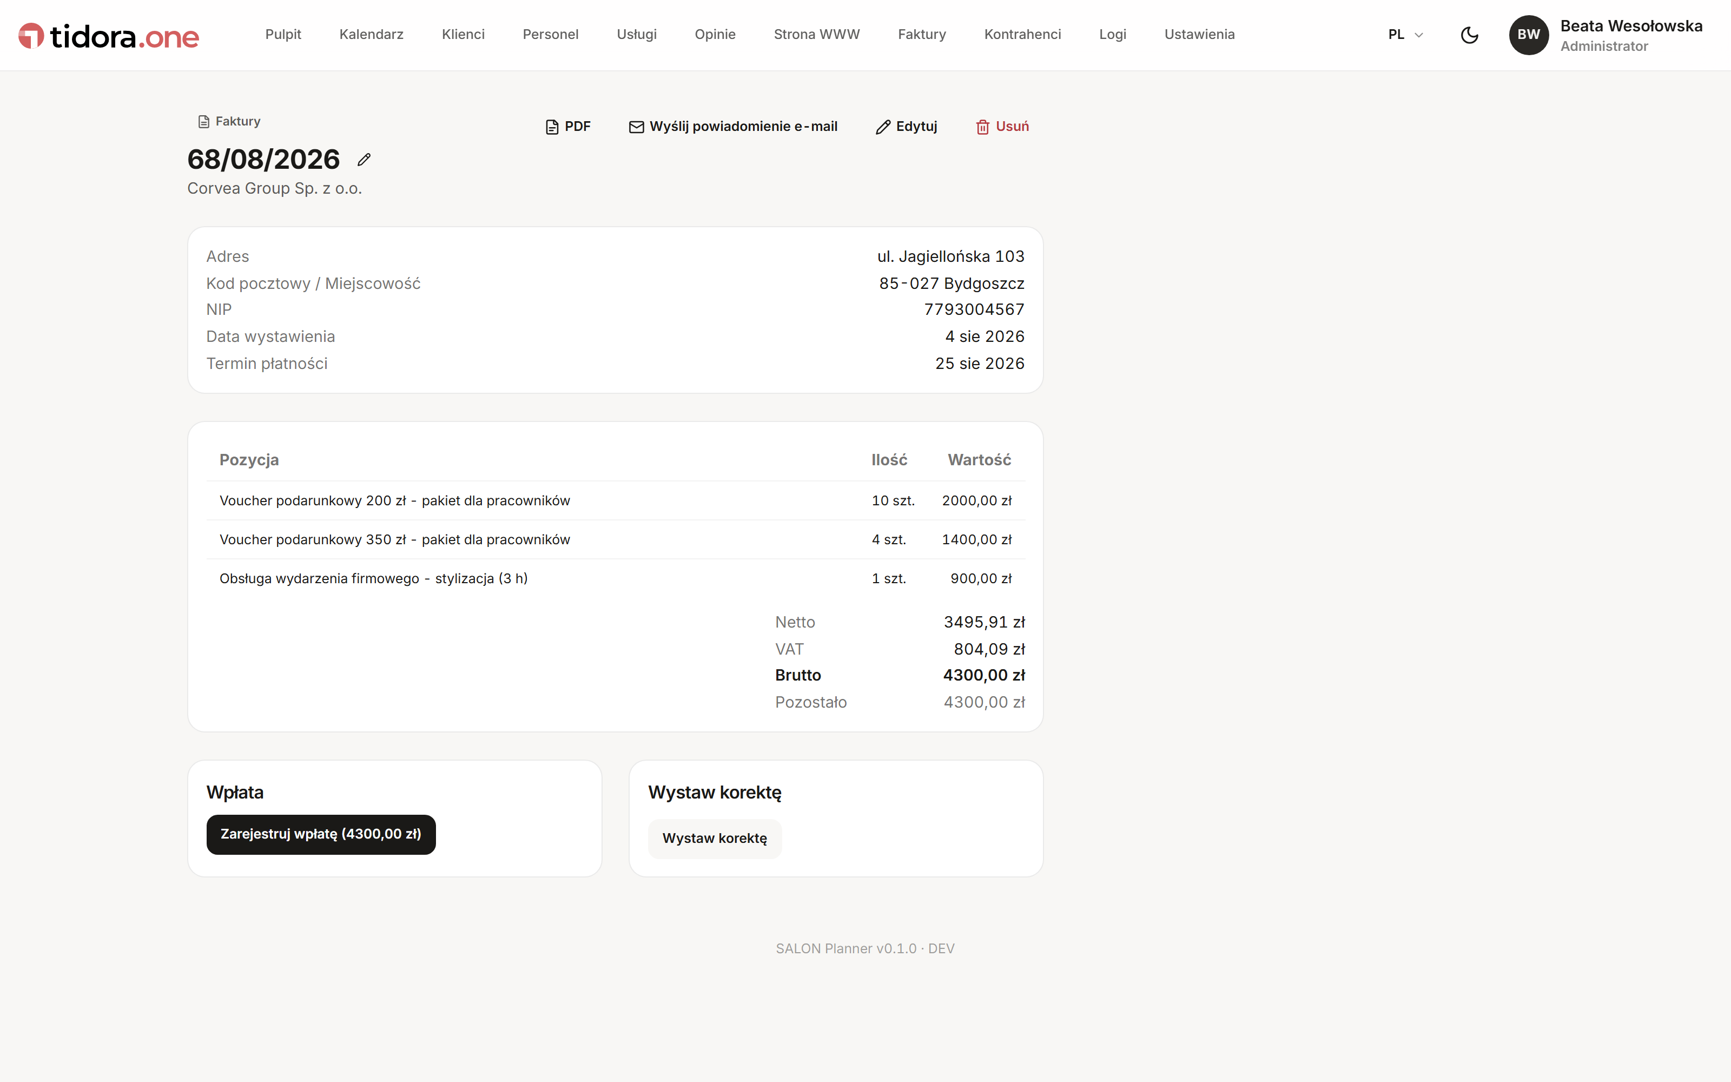
Task: Click address ul. Jagiellońska 103
Action: (x=950, y=256)
